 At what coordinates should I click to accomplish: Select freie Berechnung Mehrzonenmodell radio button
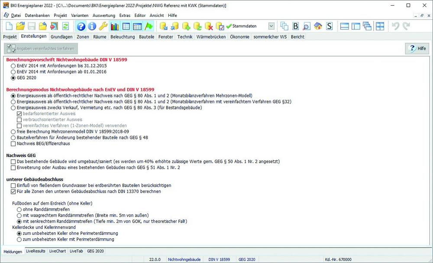click(x=13, y=132)
